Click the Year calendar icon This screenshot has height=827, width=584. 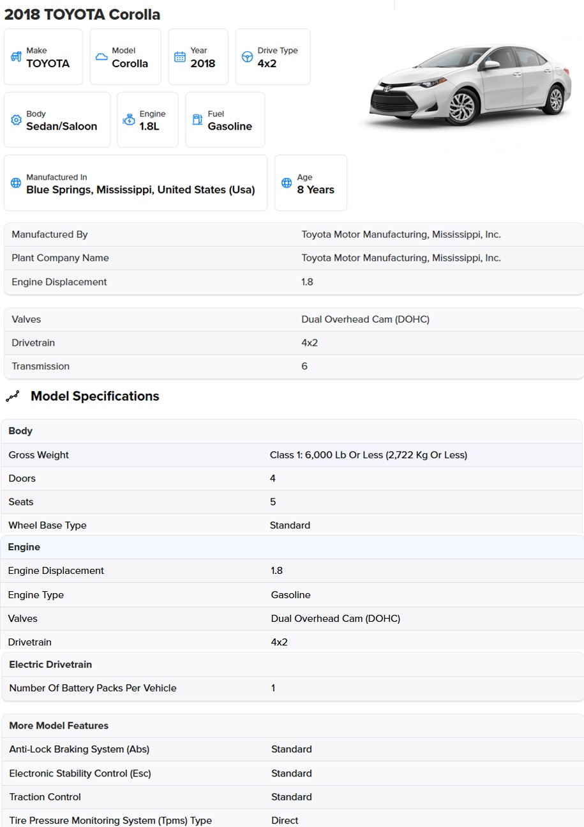[180, 57]
